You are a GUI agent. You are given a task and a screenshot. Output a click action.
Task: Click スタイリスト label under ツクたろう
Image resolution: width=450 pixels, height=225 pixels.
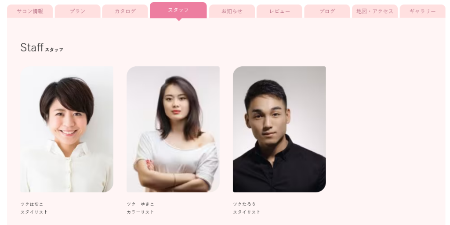[247, 212]
